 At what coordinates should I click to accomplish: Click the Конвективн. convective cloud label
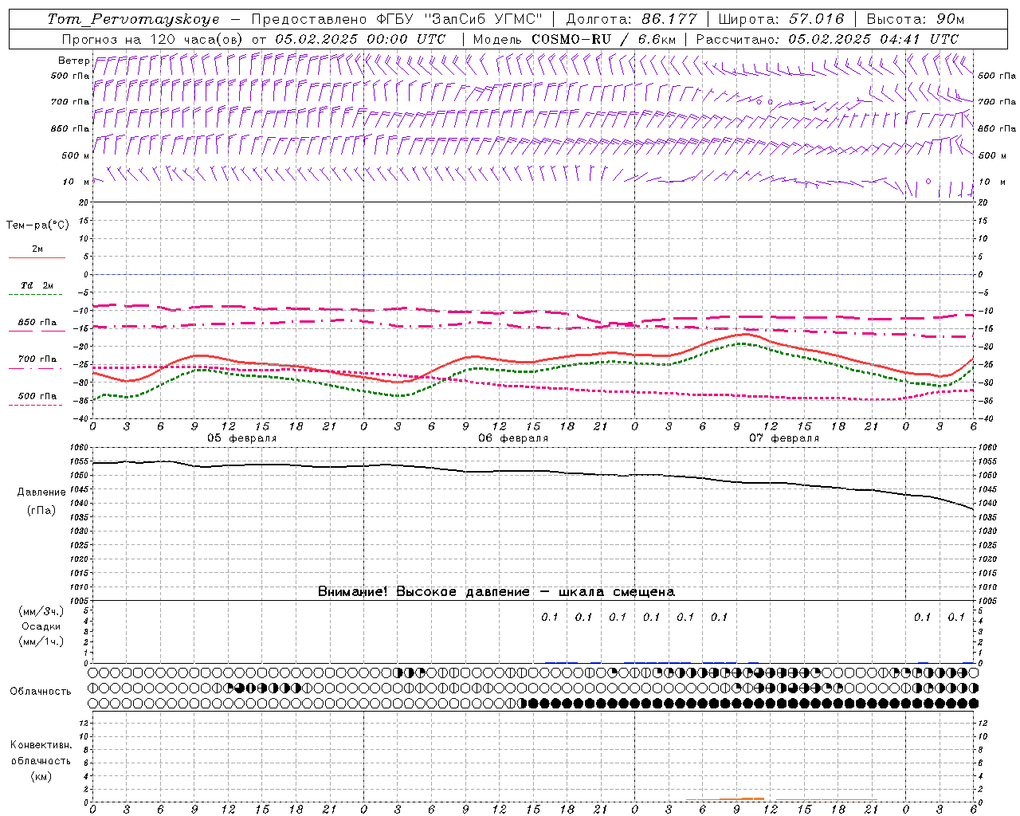(41, 745)
